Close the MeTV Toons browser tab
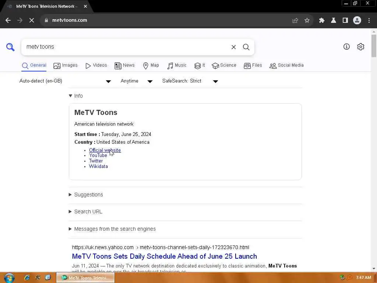377x283 pixels. click(x=85, y=7)
